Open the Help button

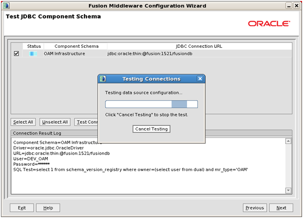(48, 208)
